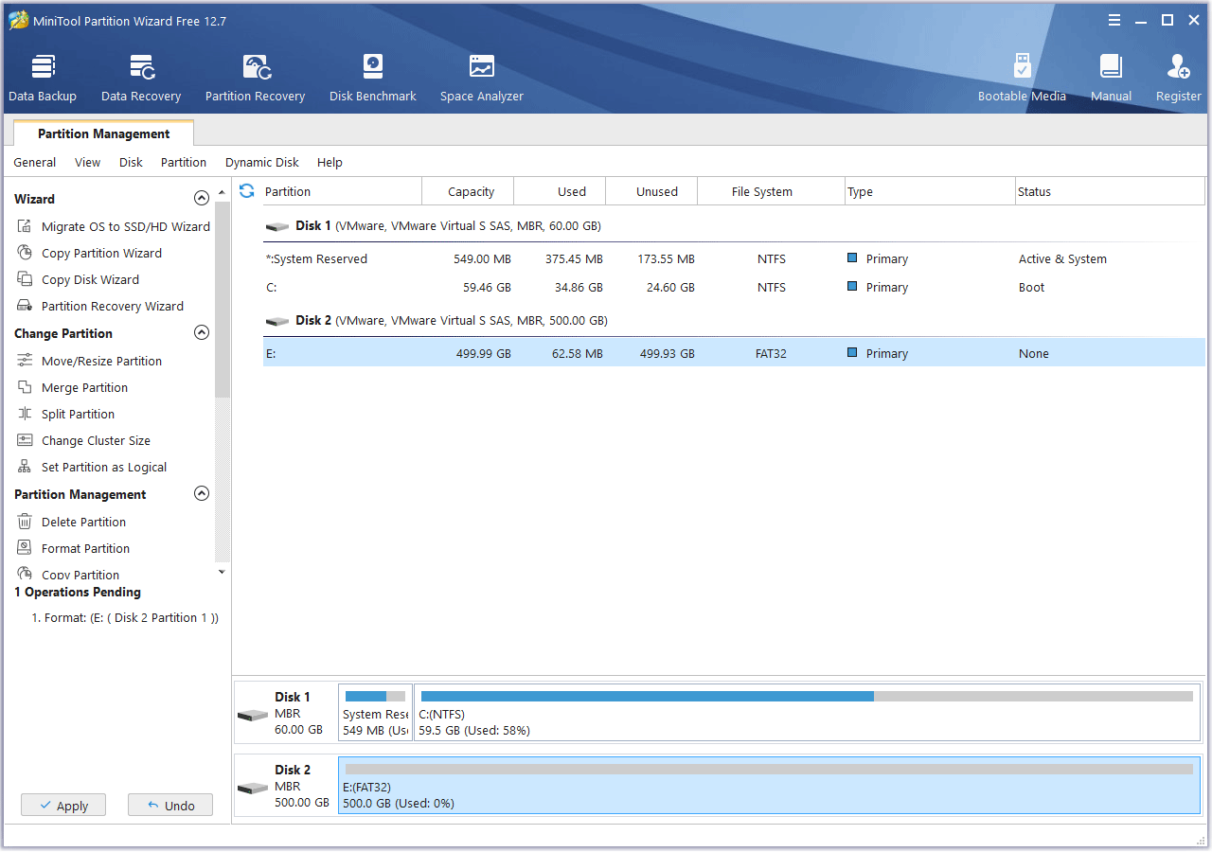This screenshot has width=1212, height=852.
Task: Open the Data Backup tool
Action: [x=43, y=79]
